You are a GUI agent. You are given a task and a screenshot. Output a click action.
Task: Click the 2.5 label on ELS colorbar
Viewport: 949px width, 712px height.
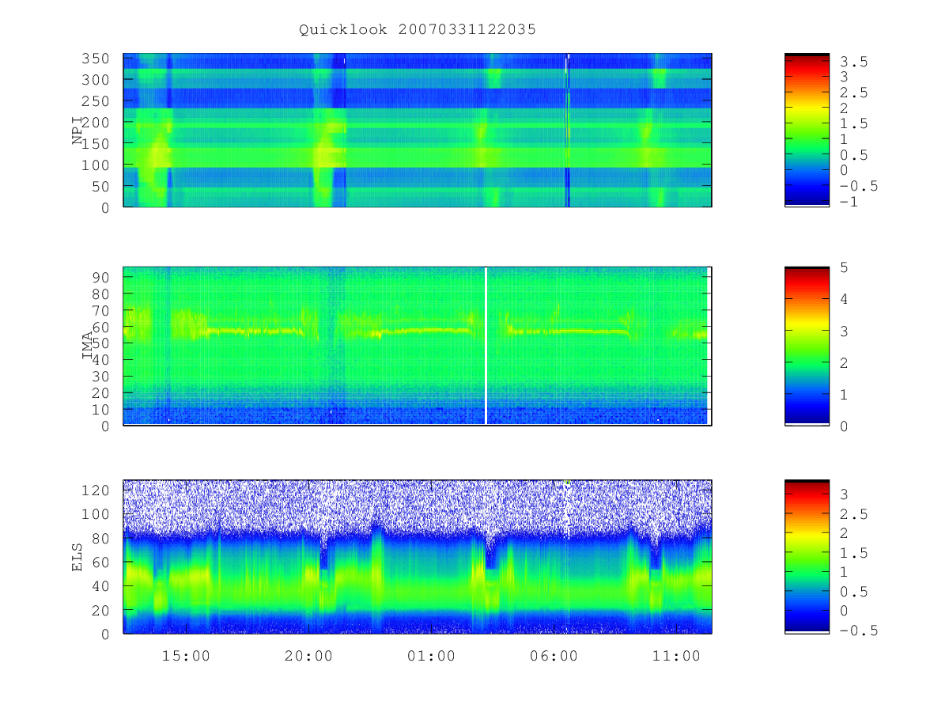(854, 514)
